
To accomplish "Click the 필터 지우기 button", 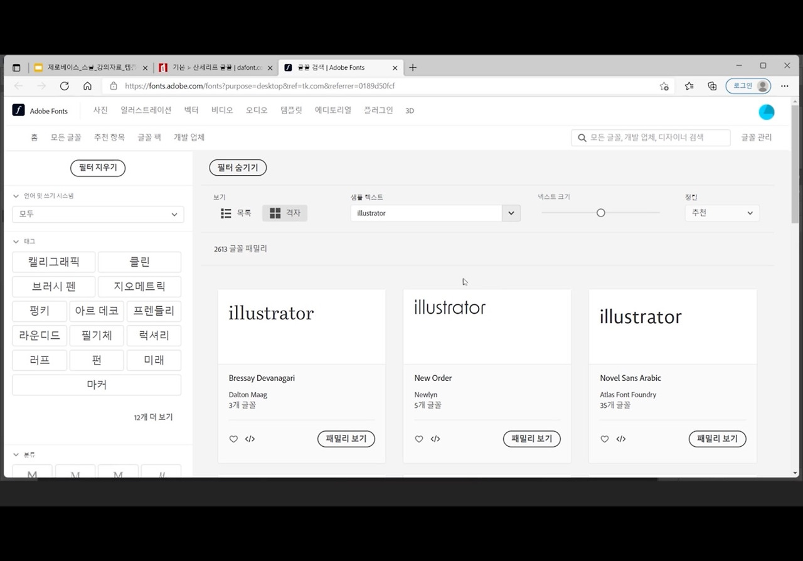I will 98,168.
